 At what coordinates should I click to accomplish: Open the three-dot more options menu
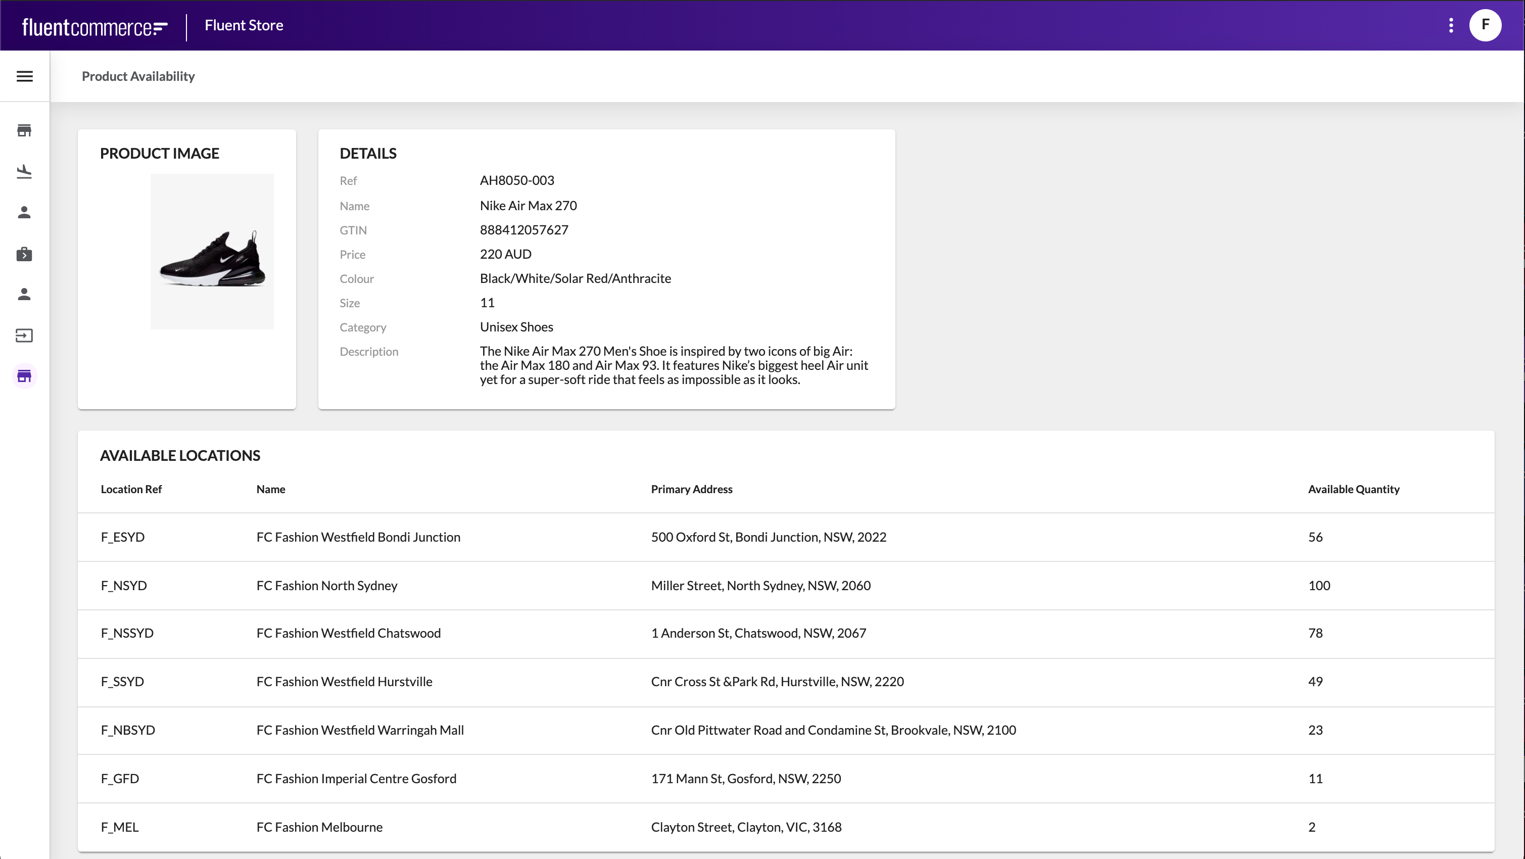tap(1450, 25)
